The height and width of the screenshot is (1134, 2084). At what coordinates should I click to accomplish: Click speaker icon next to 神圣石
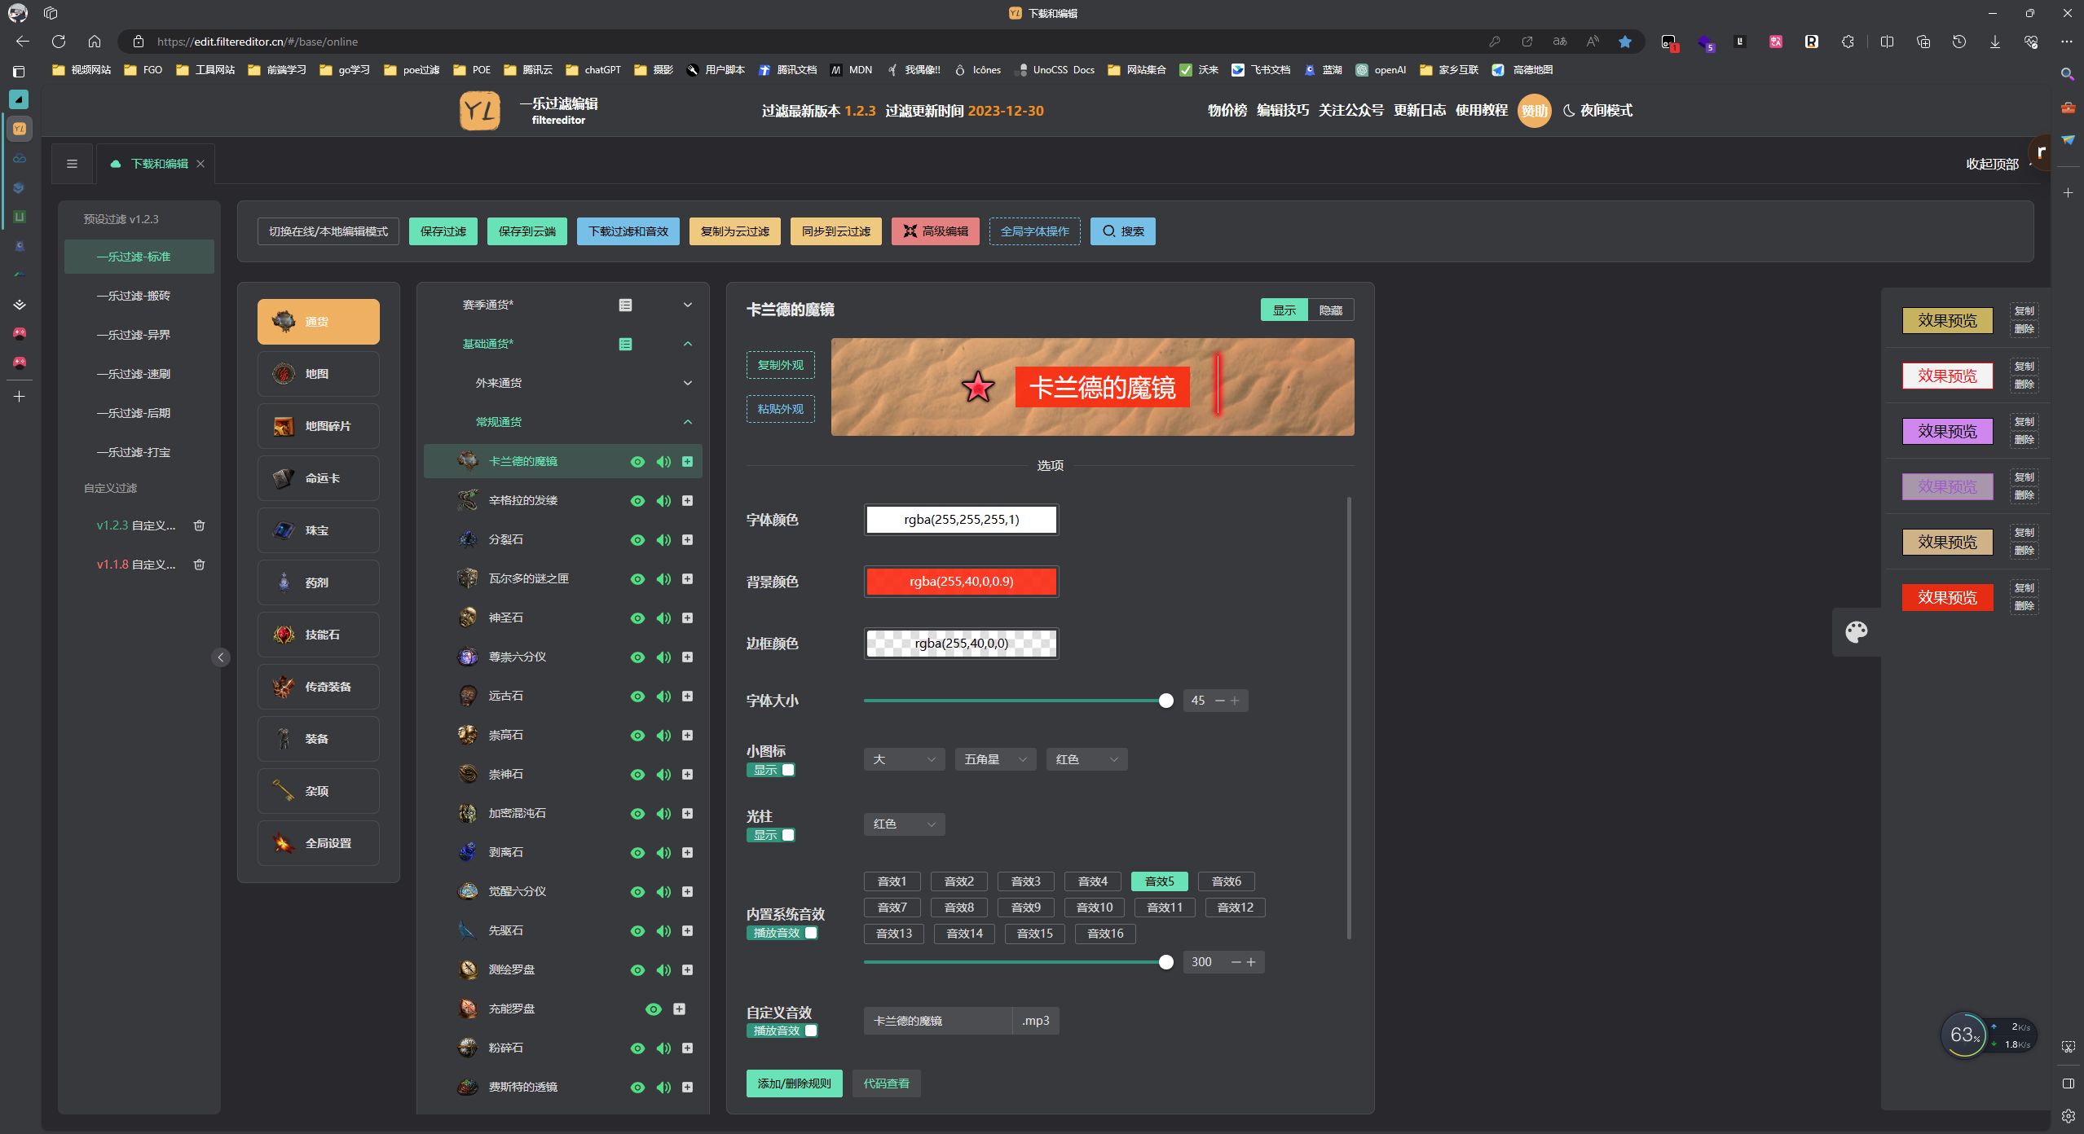[663, 618]
